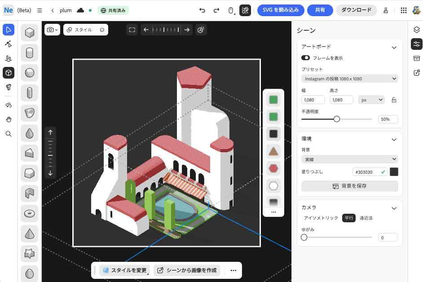Open the 実線 background dropdown
Viewport: 423px width, 282px height.
pos(349,159)
